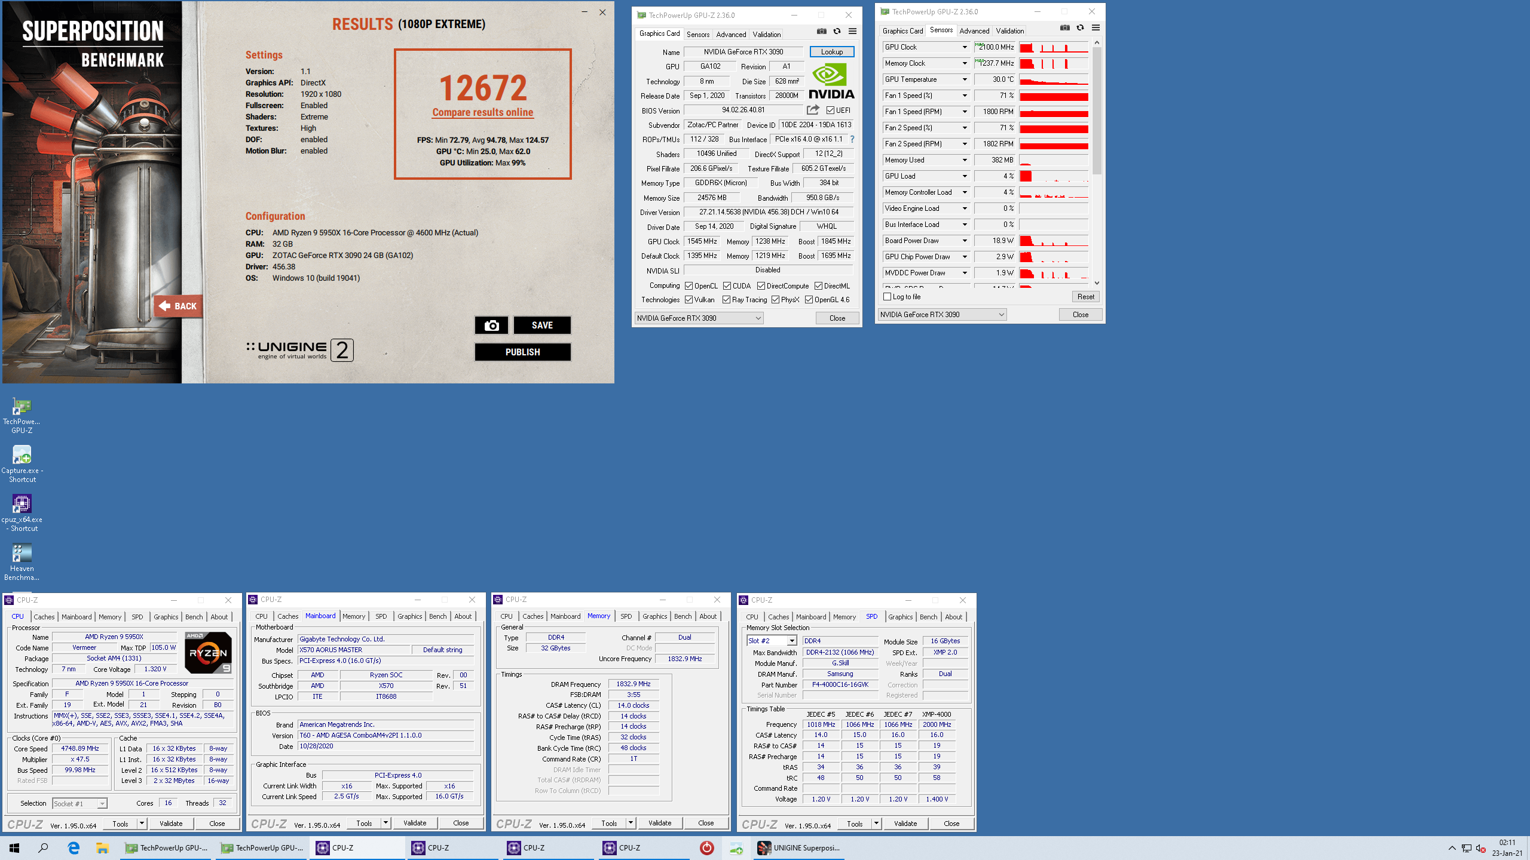Viewport: 1530px width, 860px height.
Task: Click the Validate button in CPU-Z SPD window
Action: [905, 824]
